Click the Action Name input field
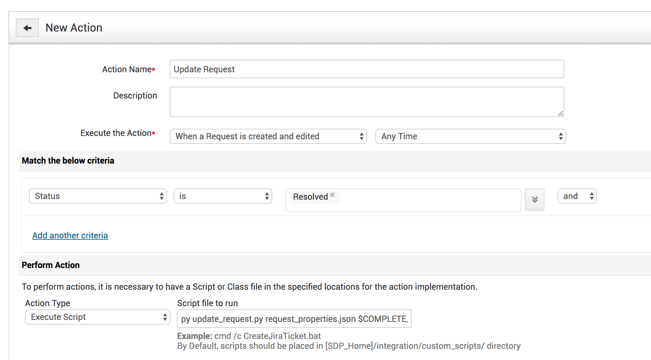Image resolution: width=651 pixels, height=360 pixels. (366, 69)
